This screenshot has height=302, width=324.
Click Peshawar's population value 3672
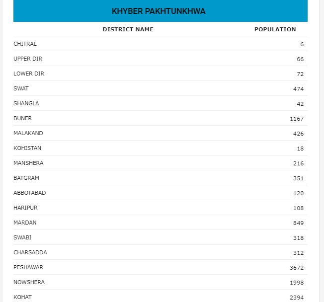pyautogui.click(x=297, y=268)
